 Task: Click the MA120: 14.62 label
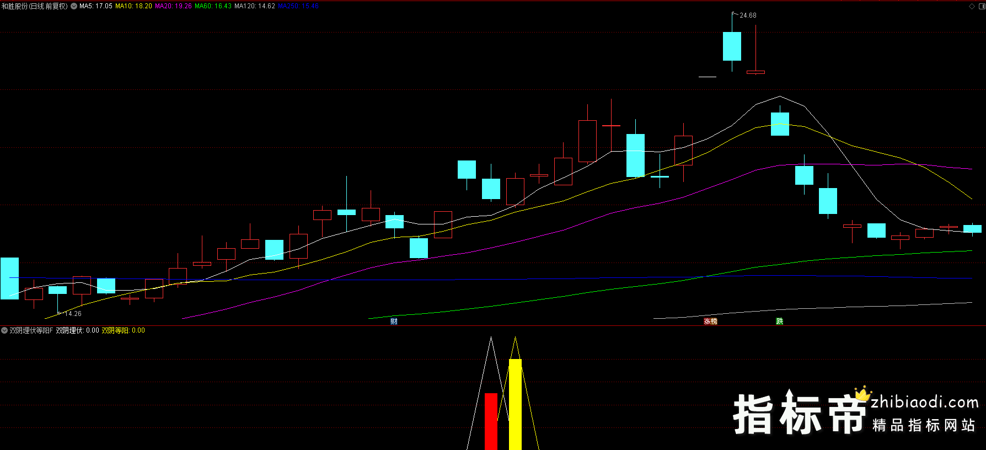pyautogui.click(x=255, y=6)
